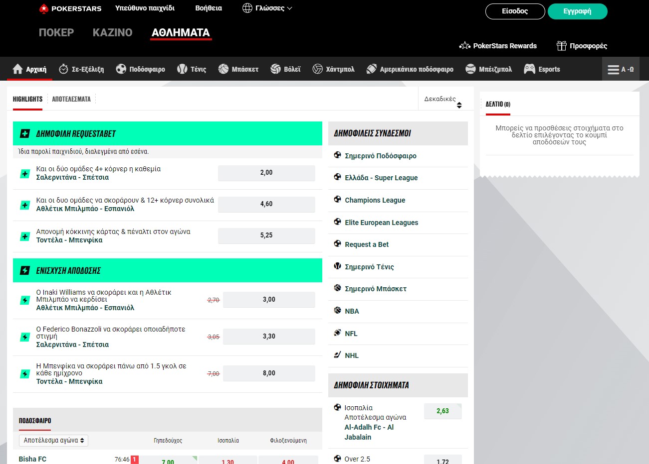
Task: Select the handball icon Χάντμπολ
Action: pos(318,69)
